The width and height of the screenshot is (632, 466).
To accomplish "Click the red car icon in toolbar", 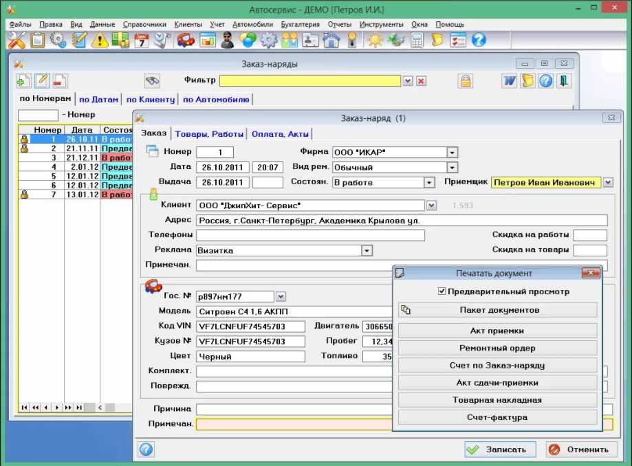I will point(185,41).
